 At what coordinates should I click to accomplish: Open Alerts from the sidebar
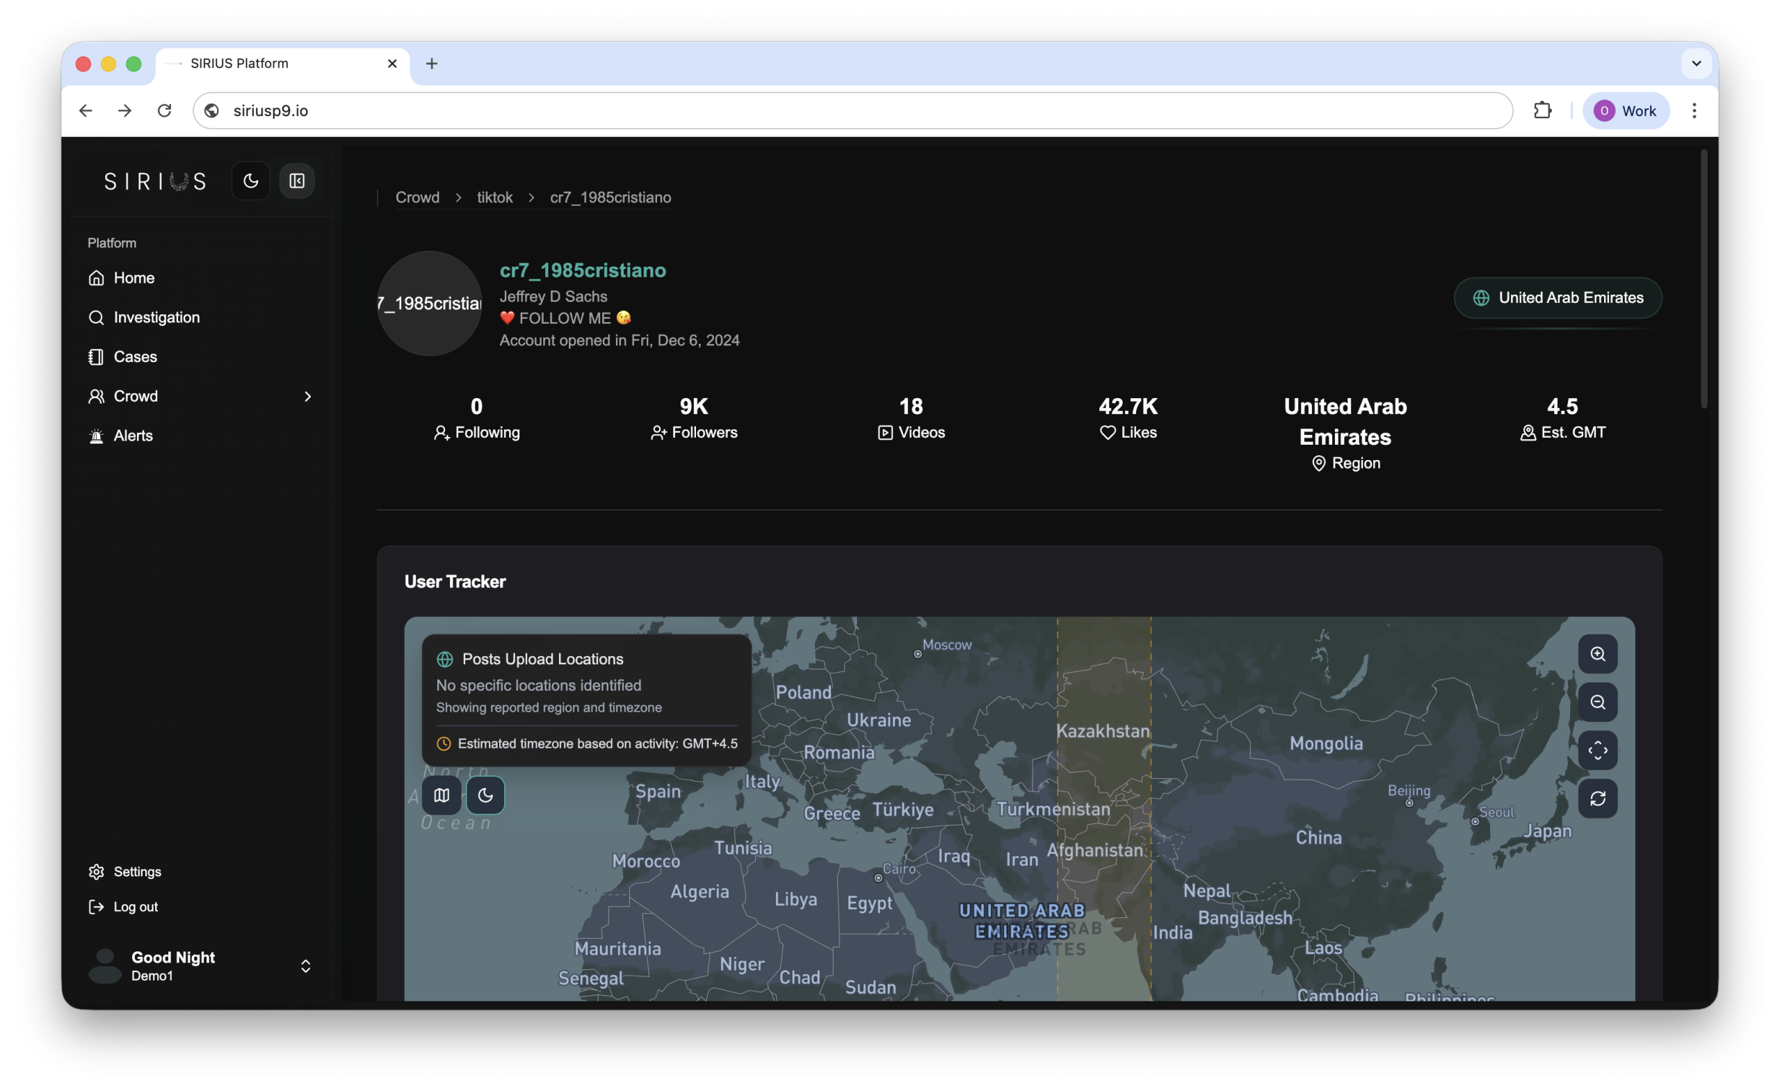pyautogui.click(x=133, y=436)
